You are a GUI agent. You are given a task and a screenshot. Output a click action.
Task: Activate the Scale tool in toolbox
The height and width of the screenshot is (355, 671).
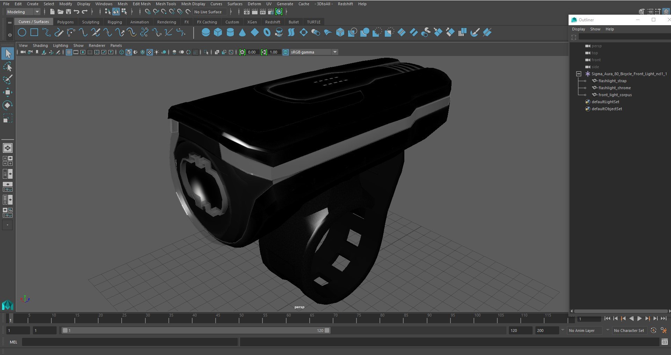8,118
